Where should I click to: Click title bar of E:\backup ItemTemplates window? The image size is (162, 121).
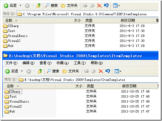click(81, 56)
